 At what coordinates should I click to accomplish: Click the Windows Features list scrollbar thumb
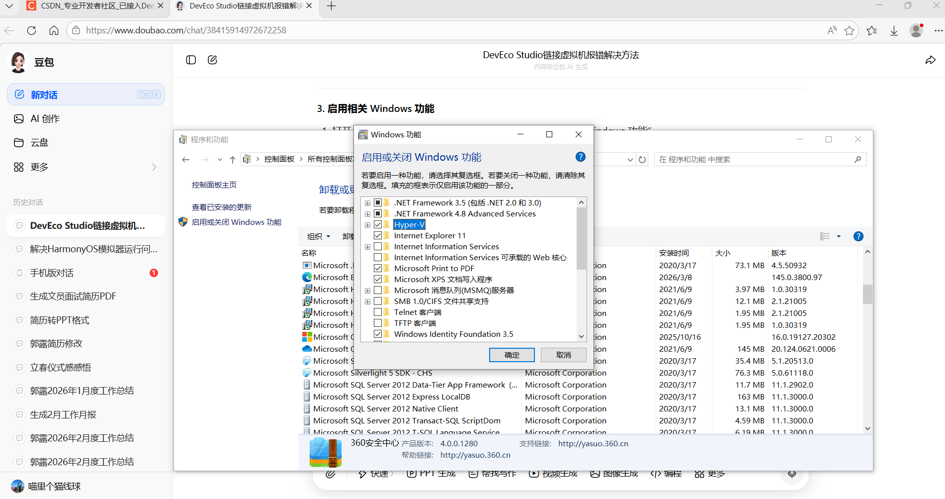coord(581,239)
